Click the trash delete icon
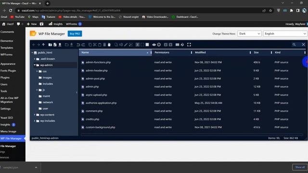The width and height of the screenshot is (308, 173). point(104,45)
